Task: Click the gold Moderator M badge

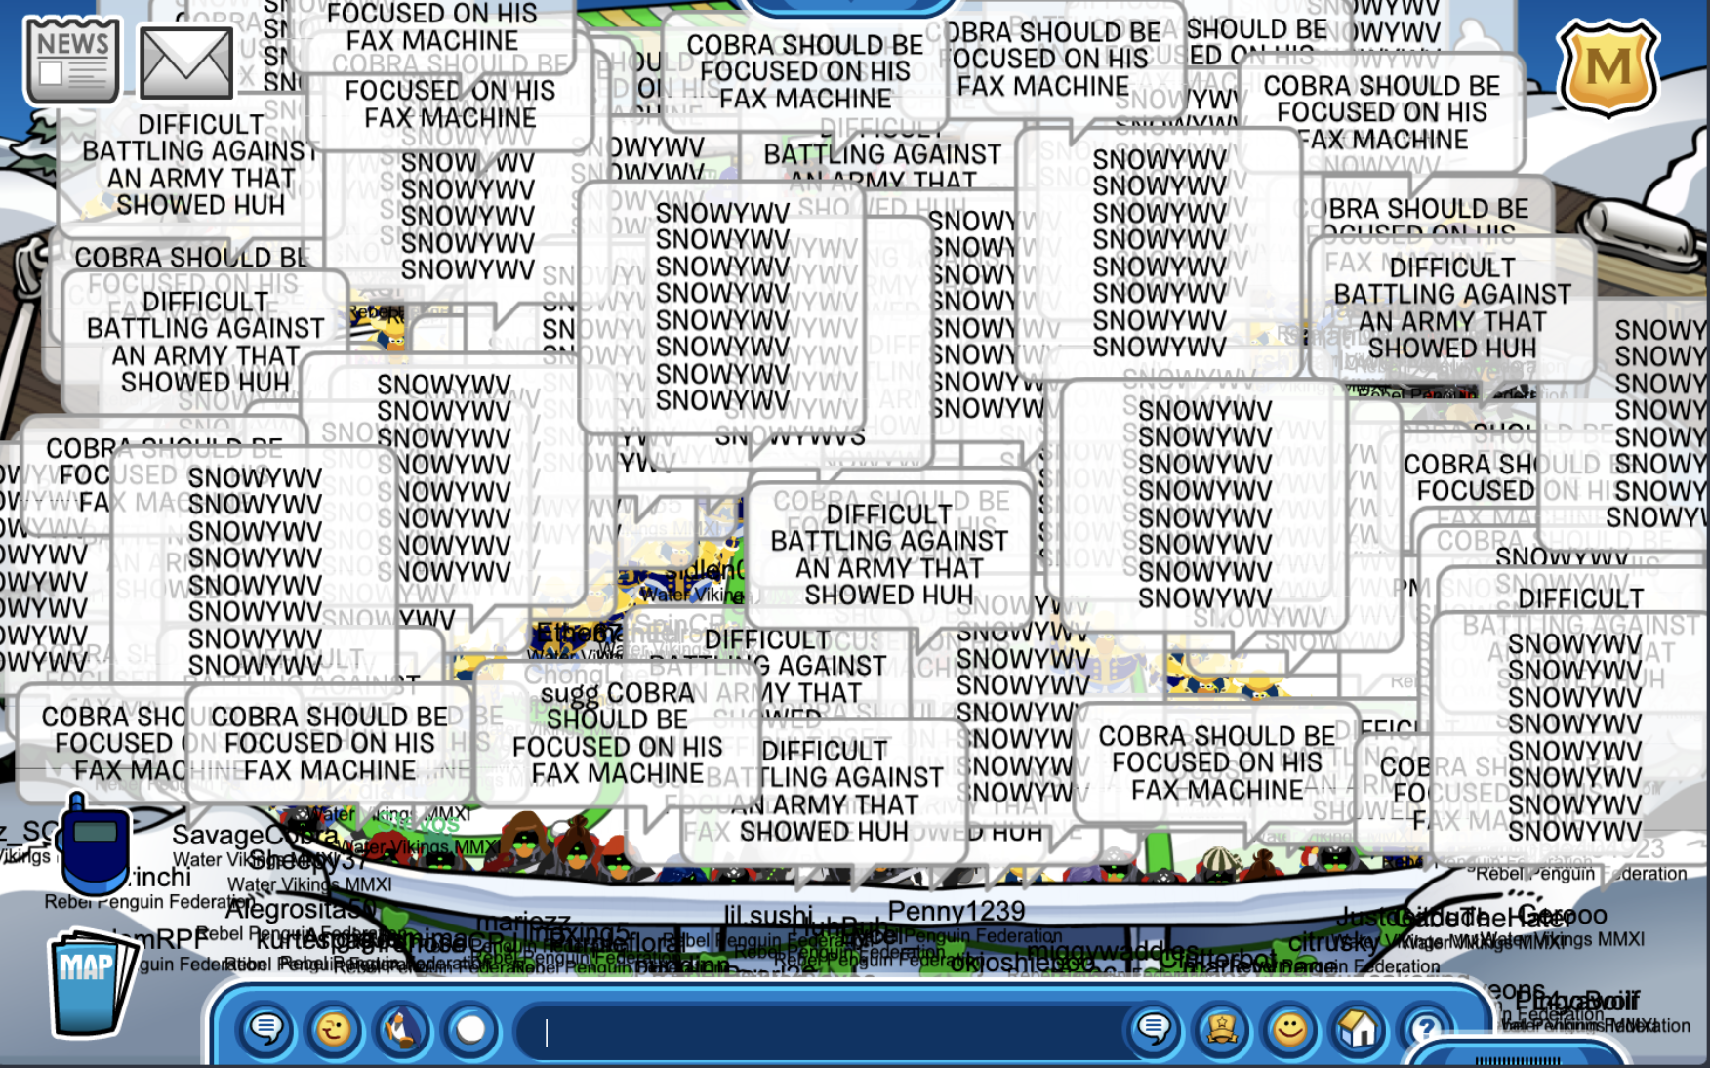Action: (x=1608, y=66)
